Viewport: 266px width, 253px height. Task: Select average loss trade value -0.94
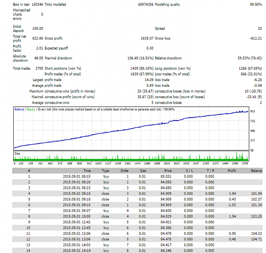(x=257, y=85)
